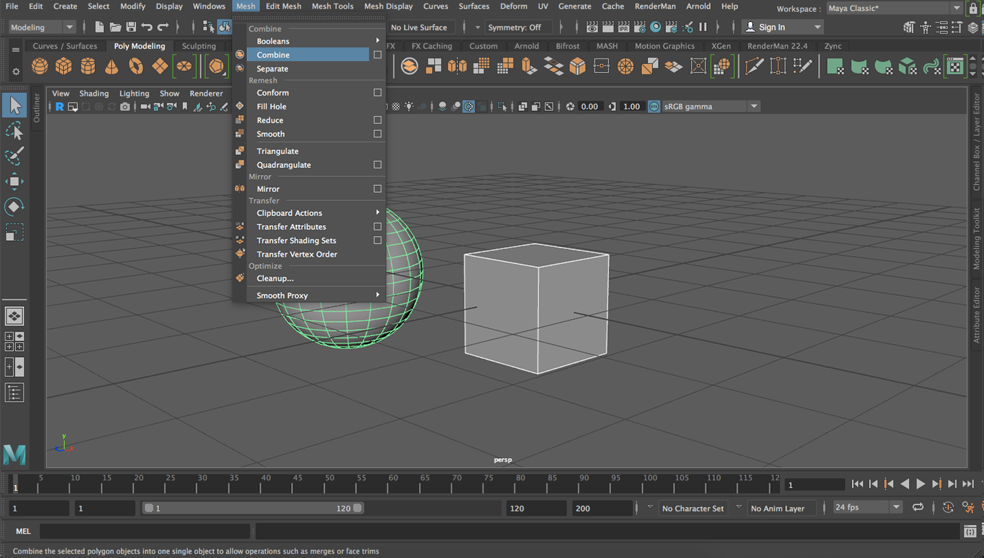Expand the Booleans submenu
Image resolution: width=984 pixels, height=558 pixels.
pos(316,41)
